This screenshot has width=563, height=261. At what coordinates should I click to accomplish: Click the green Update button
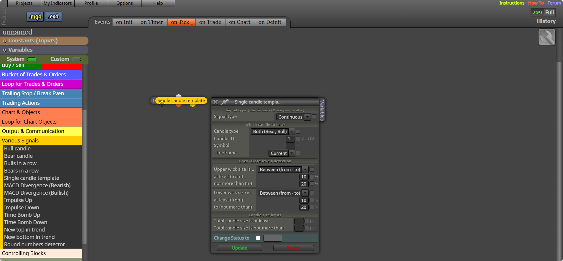239,248
